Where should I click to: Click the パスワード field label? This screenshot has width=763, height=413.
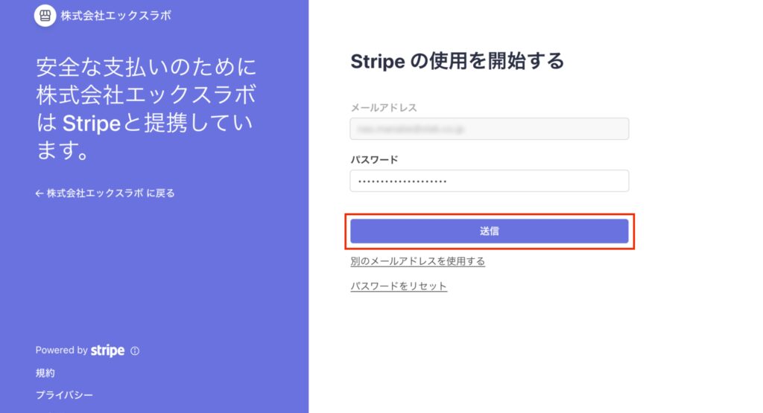374,159
